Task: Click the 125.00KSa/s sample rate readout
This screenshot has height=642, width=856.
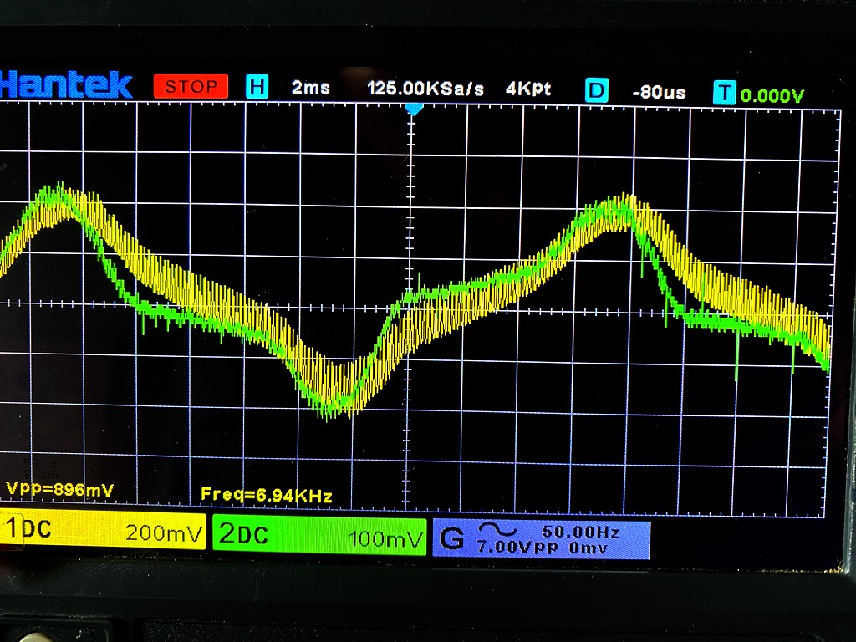Action: (x=425, y=89)
